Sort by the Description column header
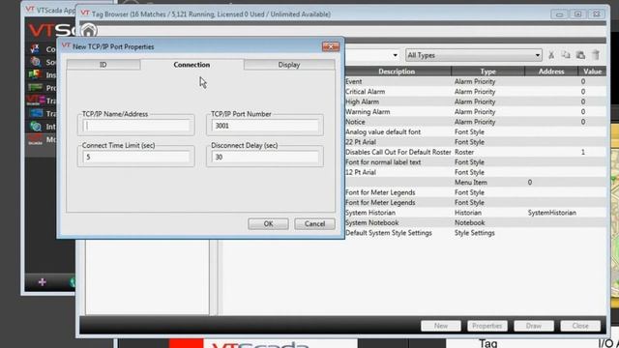Viewport: 619px width, 348px height. (397, 72)
